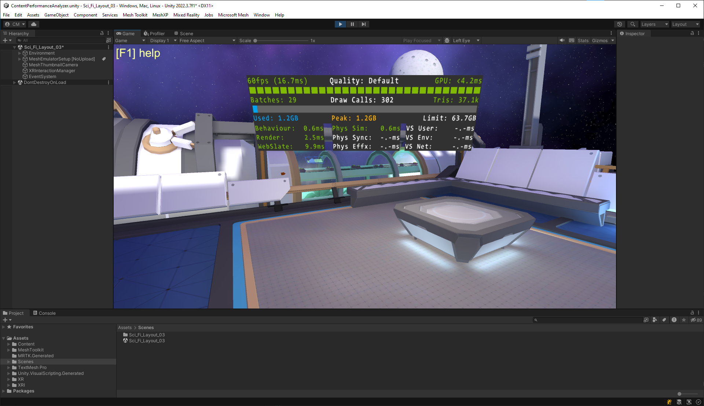The image size is (704, 406).
Task: Click the Display 1 dropdown in Game view
Action: pos(160,41)
